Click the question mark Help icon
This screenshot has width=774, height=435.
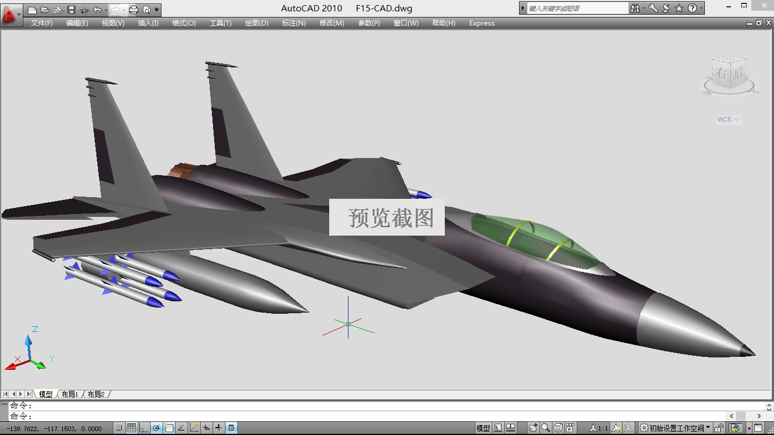point(692,8)
